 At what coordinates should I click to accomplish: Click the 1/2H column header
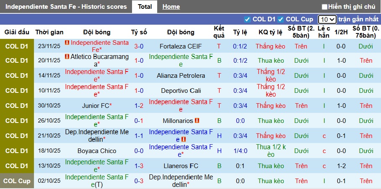(341, 32)
